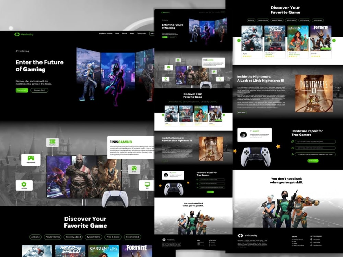Click the previous carousel arrow in the right mockup
This screenshot has width=343, height=257.
point(239,40)
